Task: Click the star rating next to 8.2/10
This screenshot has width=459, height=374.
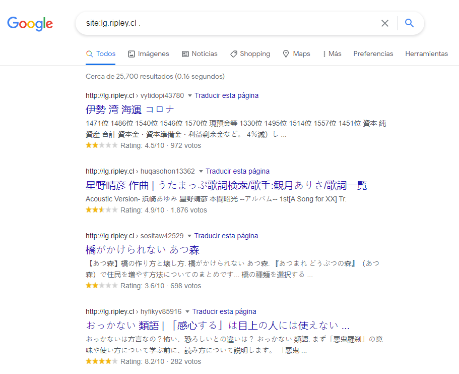Action: click(x=102, y=361)
